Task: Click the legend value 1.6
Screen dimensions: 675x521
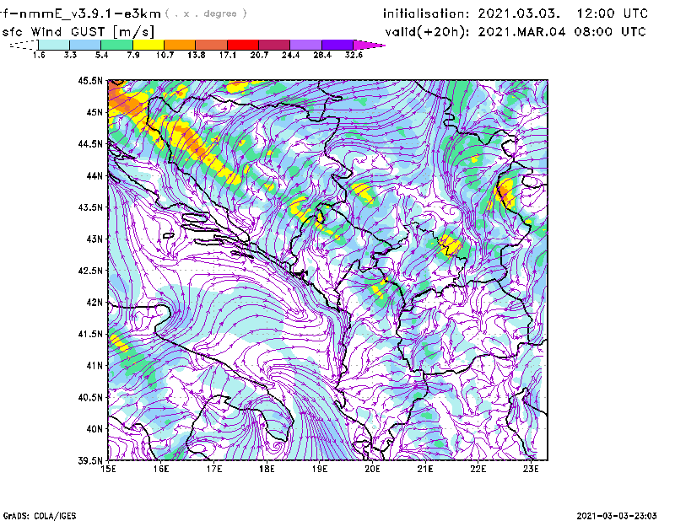Action: [39, 55]
